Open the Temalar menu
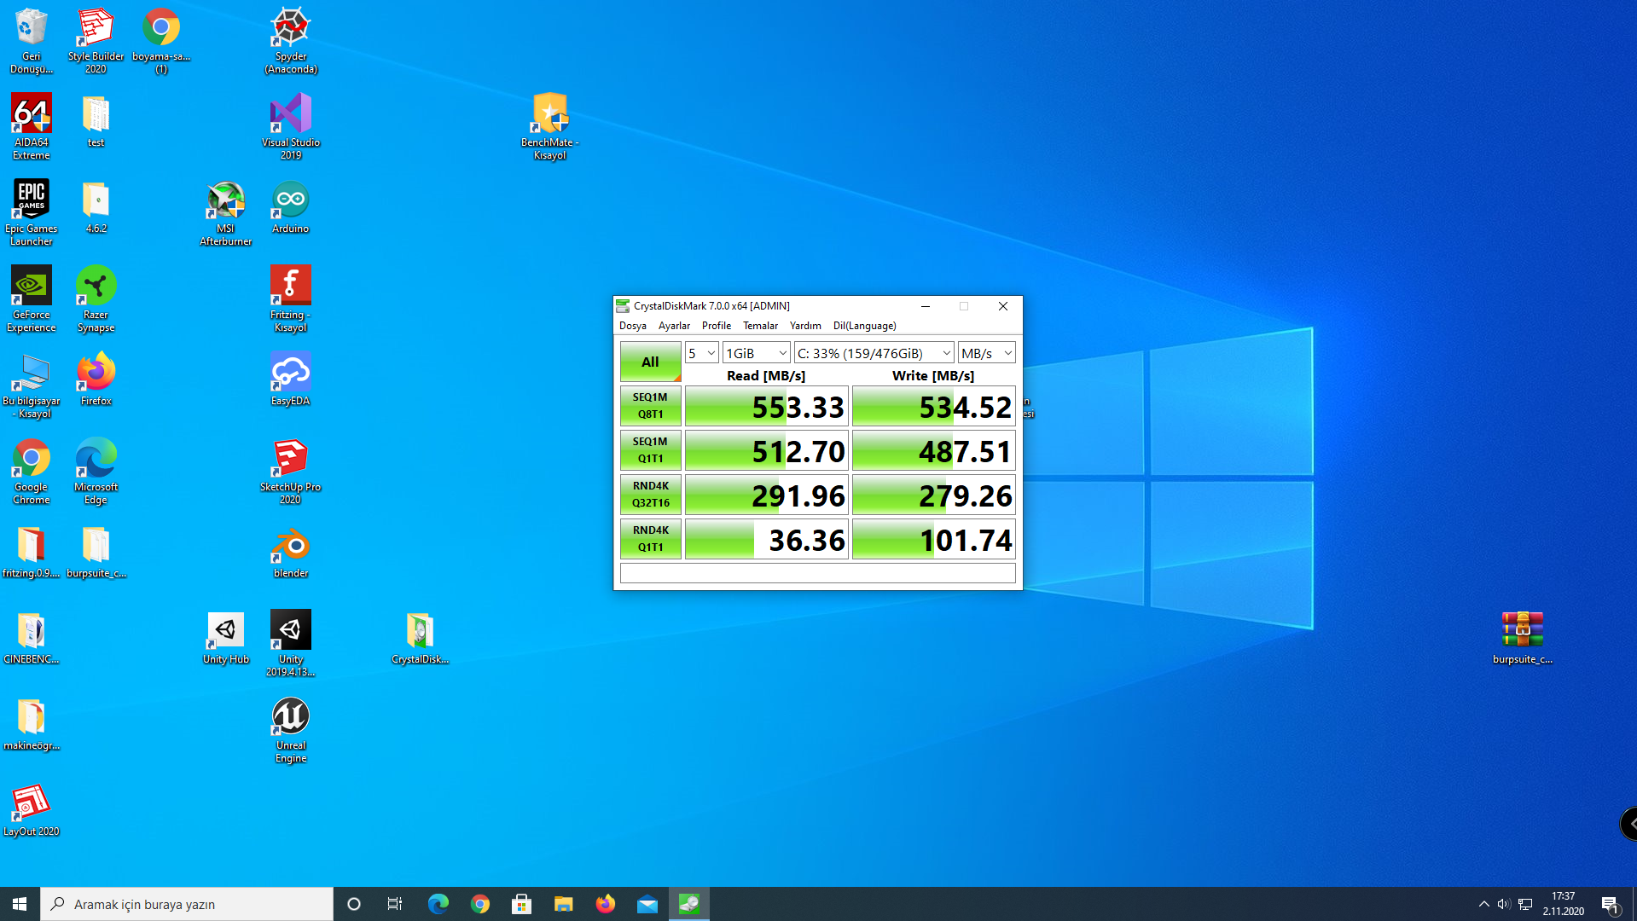1637x921 pixels. coord(760,326)
